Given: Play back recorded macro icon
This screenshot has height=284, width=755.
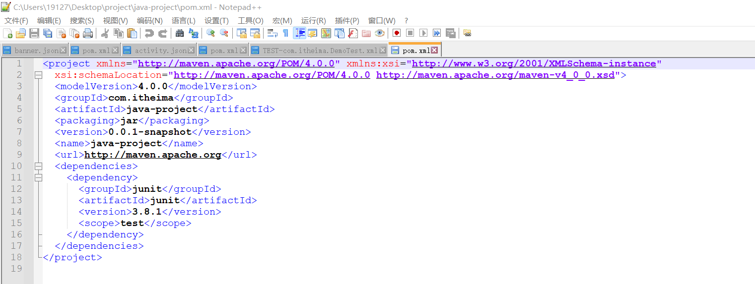Looking at the screenshot, I should coord(423,33).
